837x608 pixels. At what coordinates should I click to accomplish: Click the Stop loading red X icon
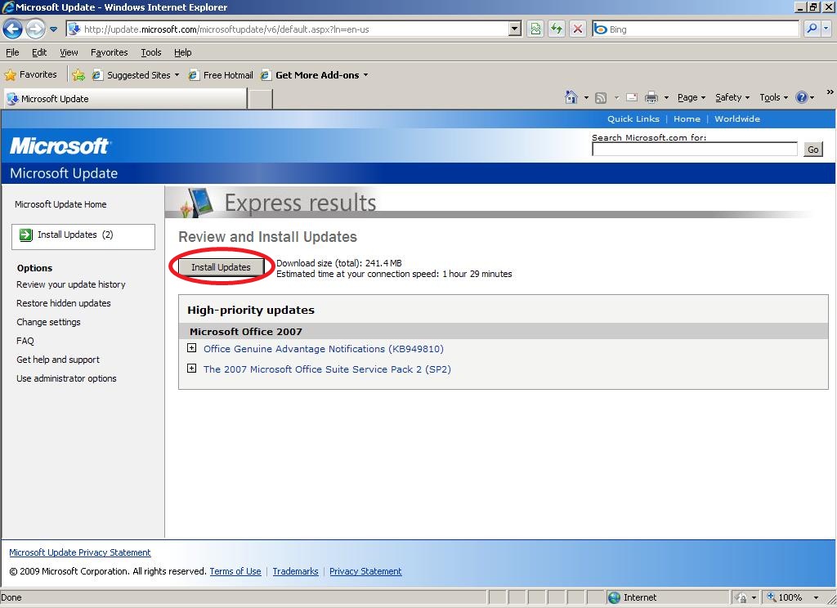coord(578,29)
